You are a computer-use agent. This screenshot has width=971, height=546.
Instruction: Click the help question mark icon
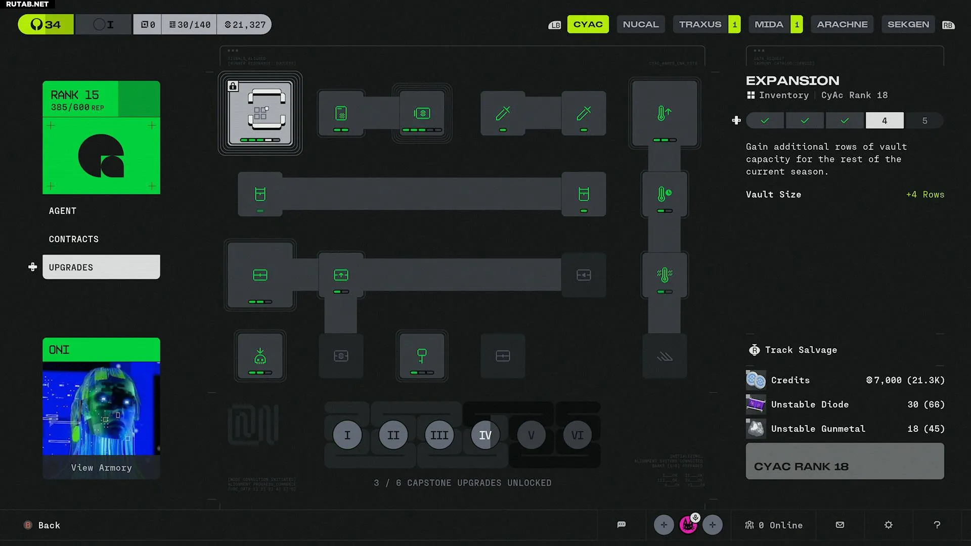(937, 525)
